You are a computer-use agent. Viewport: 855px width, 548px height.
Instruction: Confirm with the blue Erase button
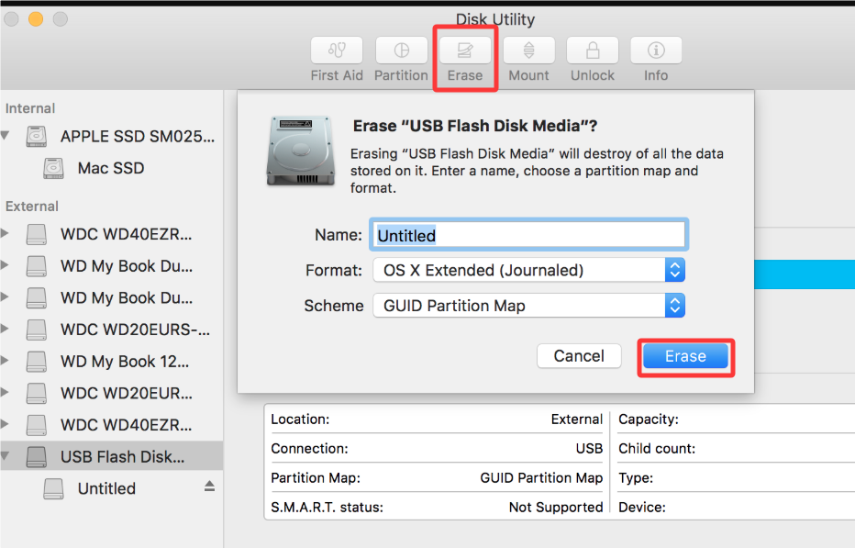coord(685,356)
